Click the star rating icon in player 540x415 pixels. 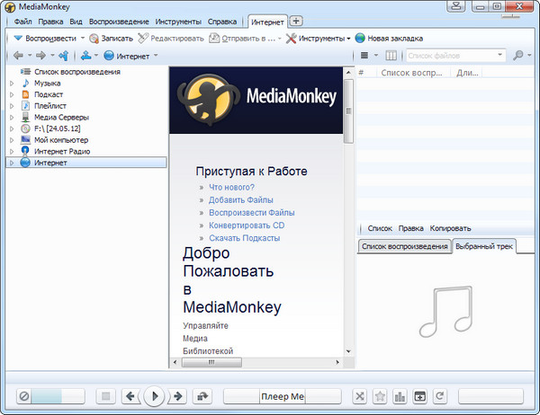coord(380,396)
